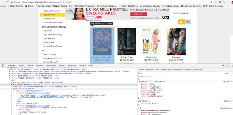The width and height of the screenshot is (233, 115).
Task: Click the text-align: center CSS property
Action: pos(150,103)
